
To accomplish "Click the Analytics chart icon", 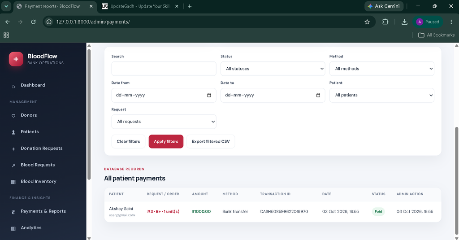I will point(13,229).
